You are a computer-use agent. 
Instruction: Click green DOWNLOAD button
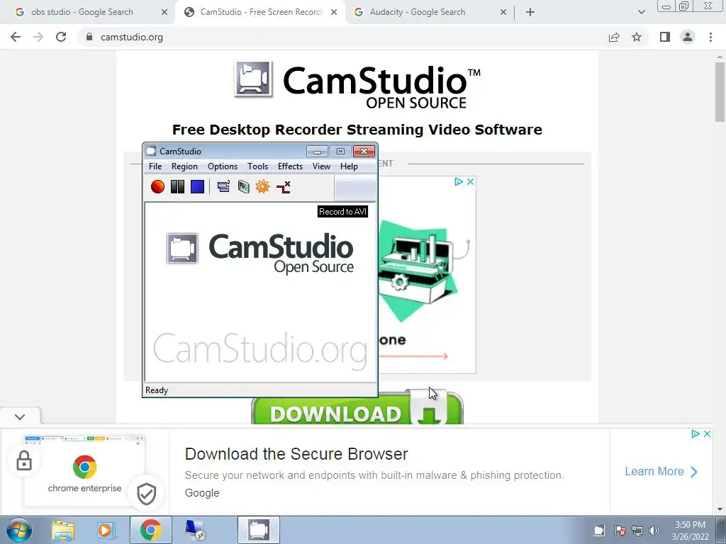click(357, 409)
